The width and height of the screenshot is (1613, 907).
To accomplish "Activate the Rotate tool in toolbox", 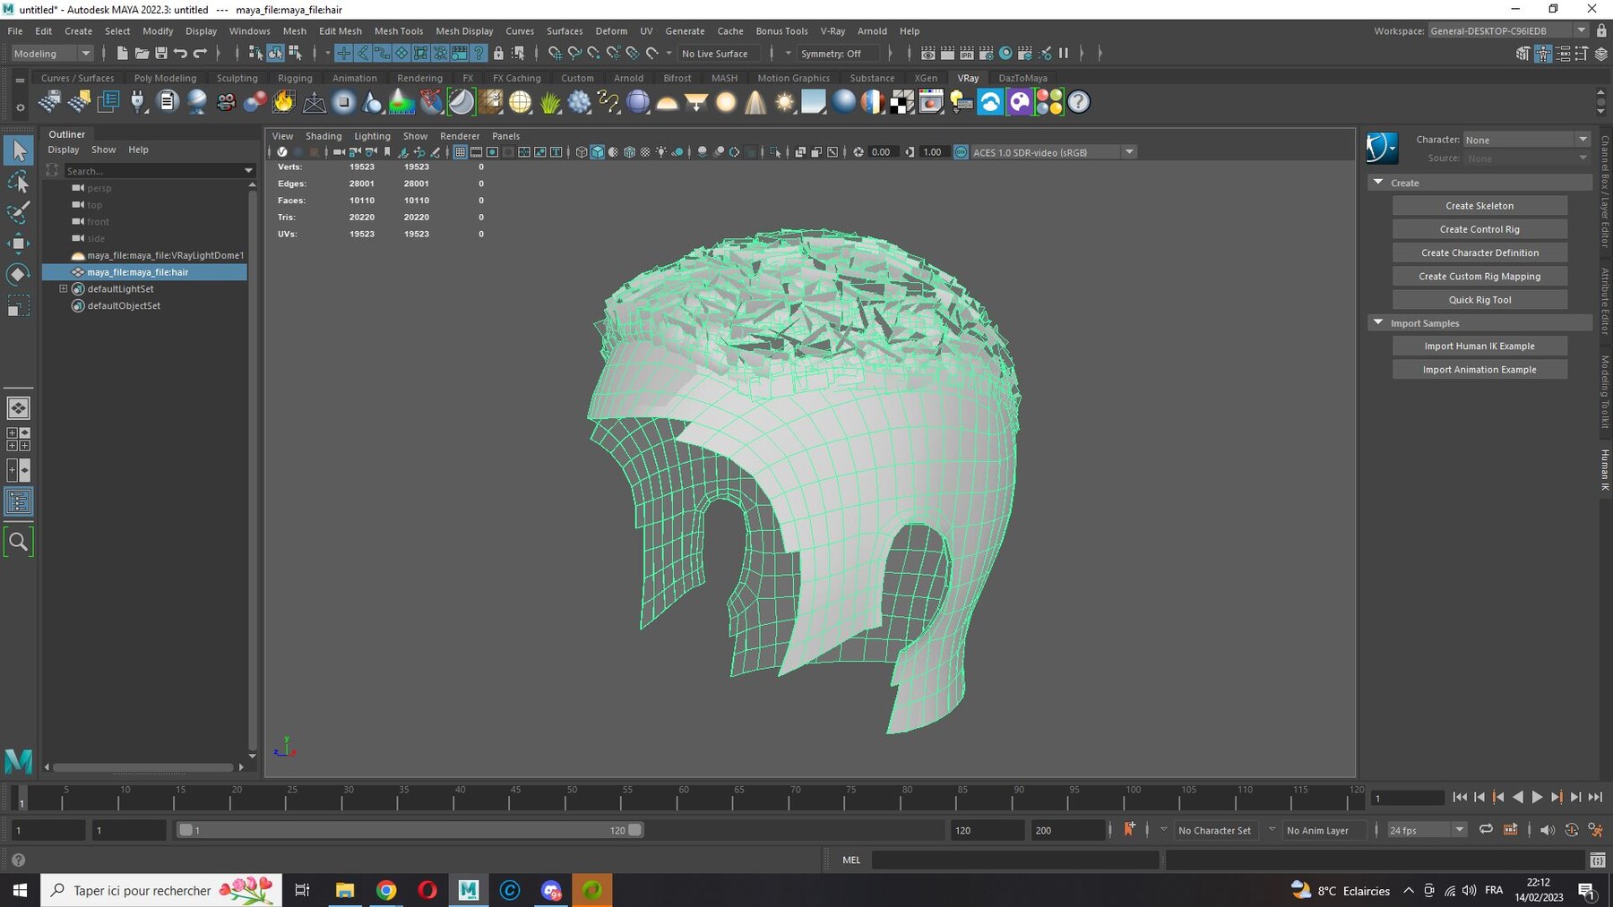I will pyautogui.click(x=18, y=274).
